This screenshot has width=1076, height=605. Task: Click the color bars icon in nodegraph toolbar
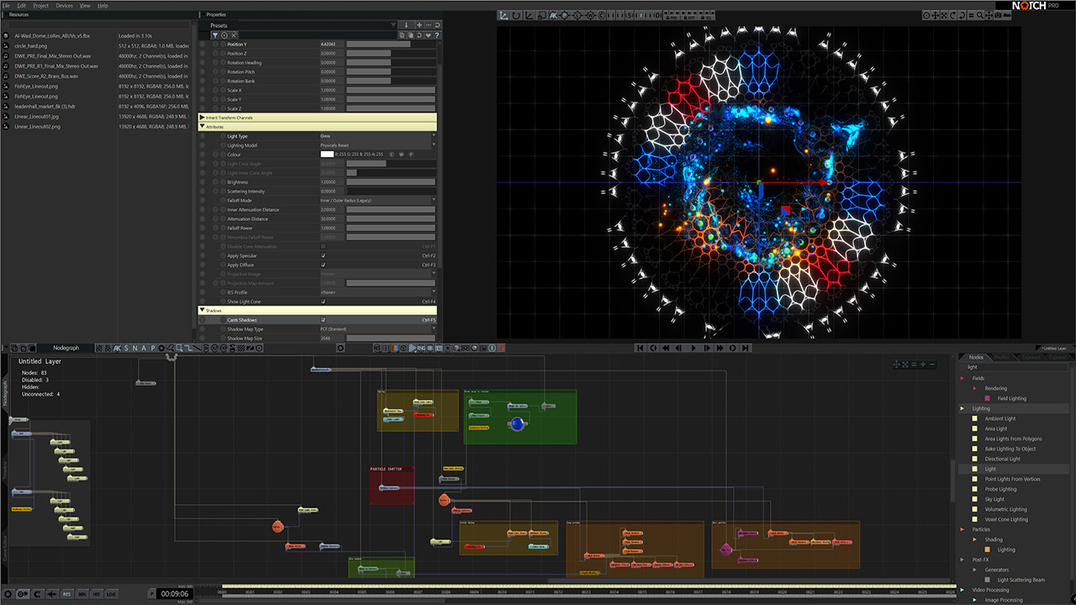(x=394, y=348)
